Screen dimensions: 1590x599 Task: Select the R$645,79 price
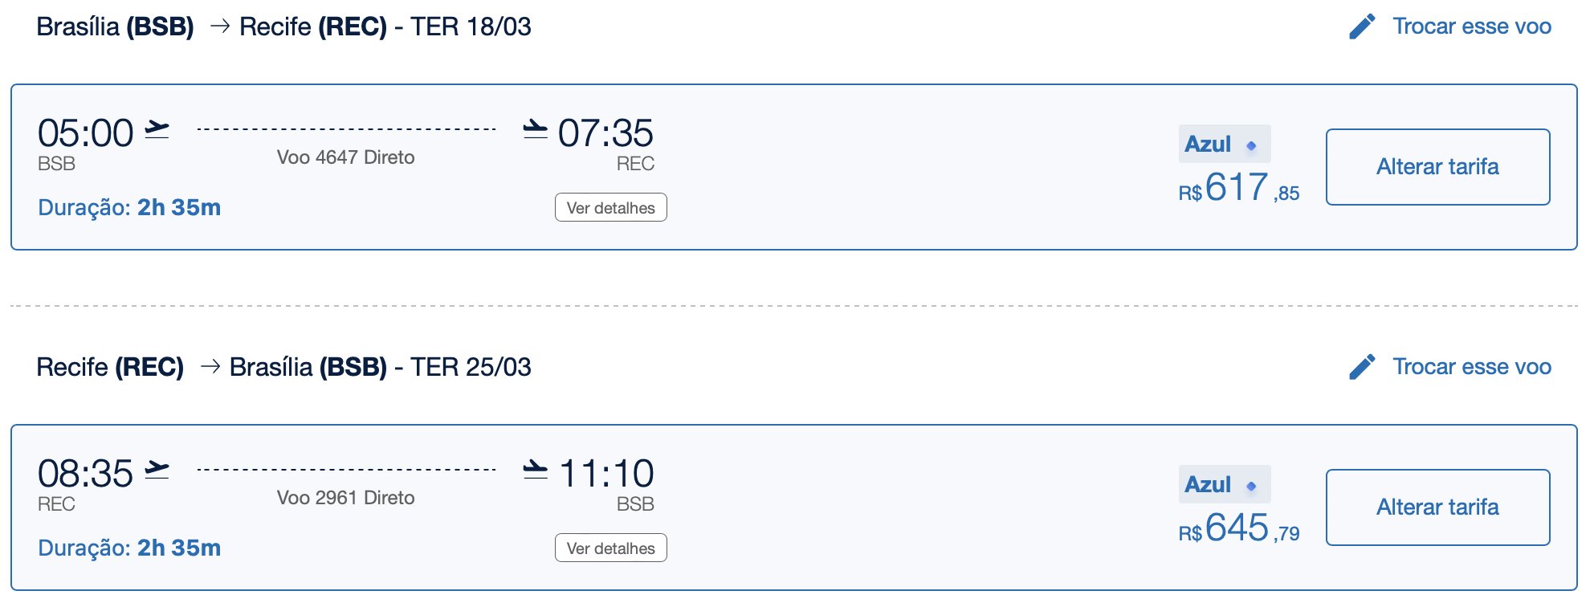(x=1238, y=528)
